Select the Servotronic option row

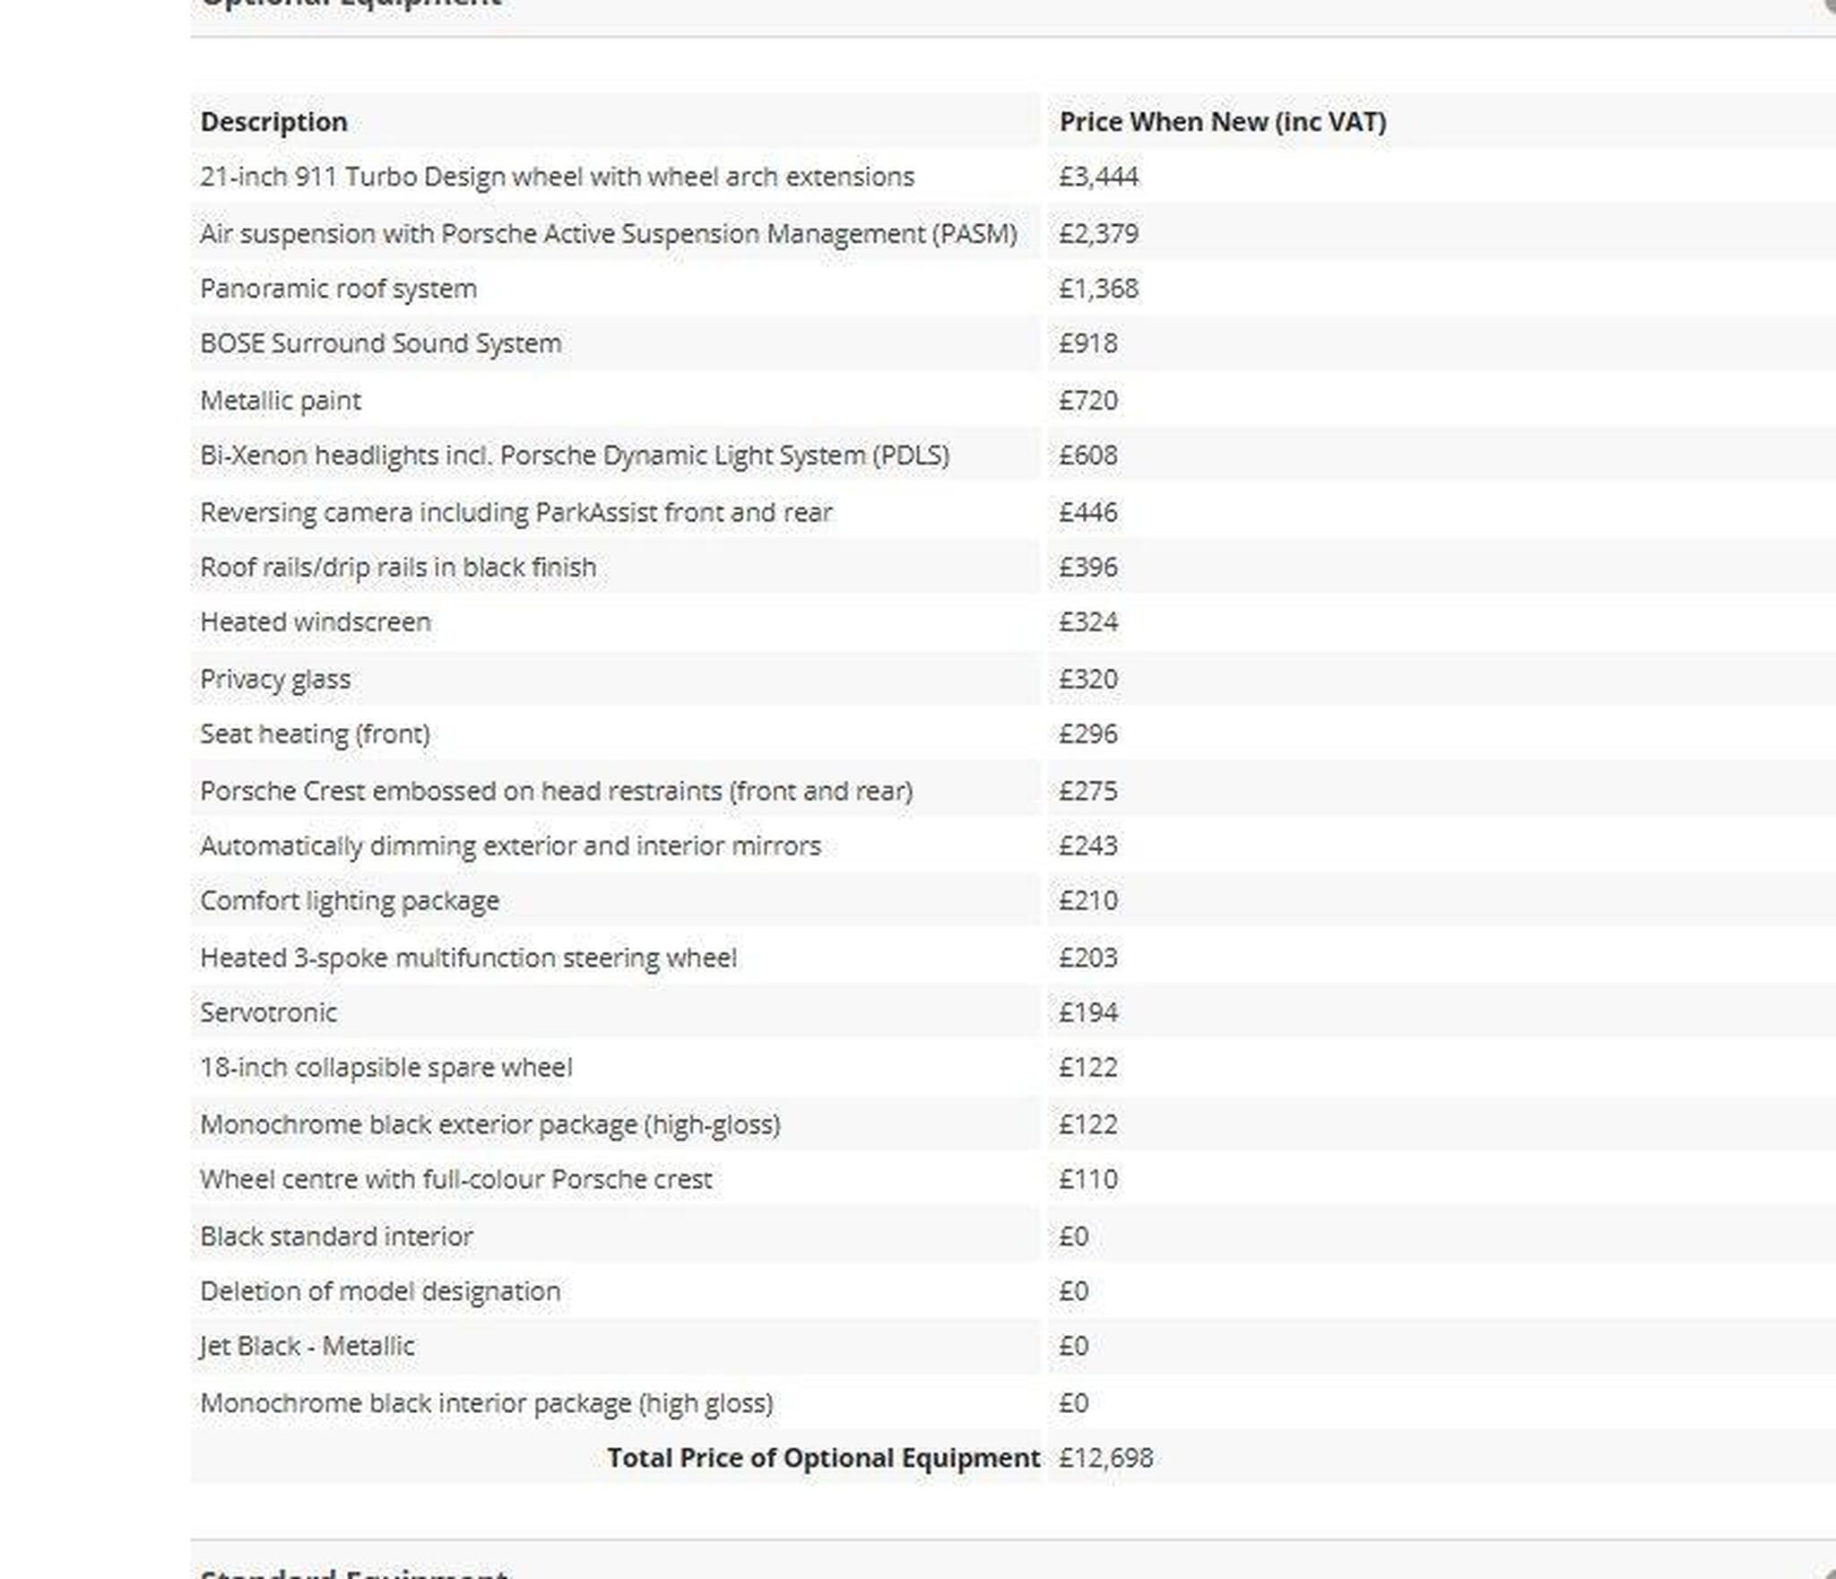click(x=1013, y=1012)
